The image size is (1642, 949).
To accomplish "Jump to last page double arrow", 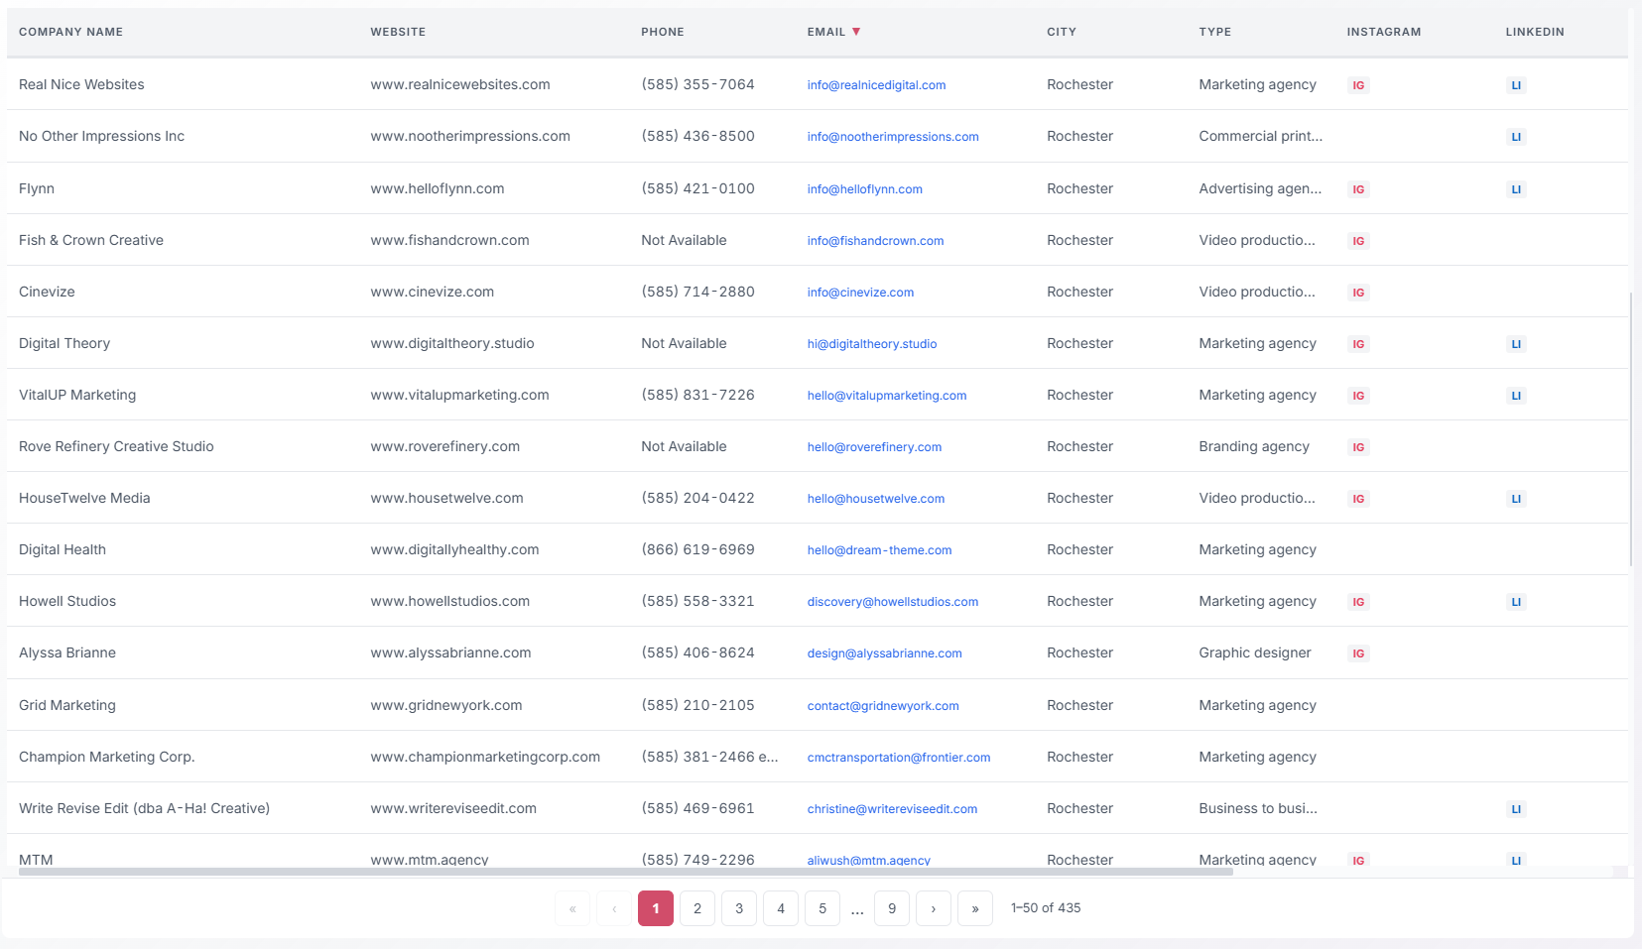I will pyautogui.click(x=975, y=908).
